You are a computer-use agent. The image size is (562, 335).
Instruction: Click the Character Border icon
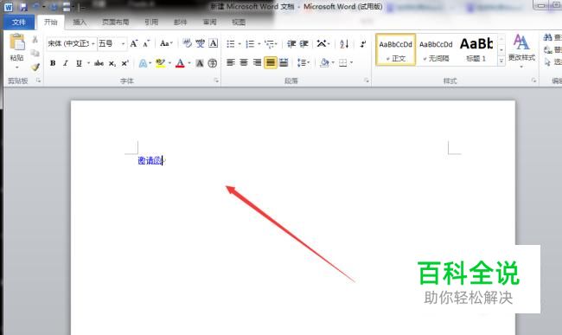click(213, 44)
